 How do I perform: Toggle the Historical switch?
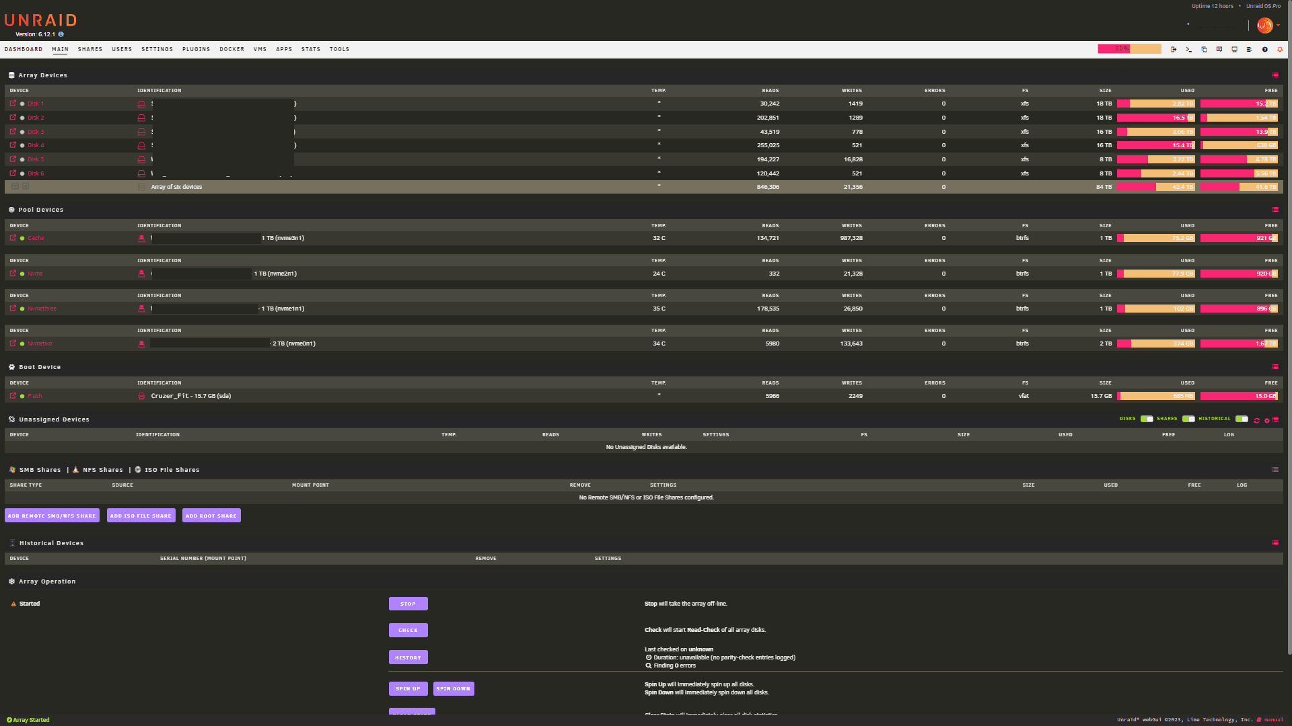coord(1242,419)
